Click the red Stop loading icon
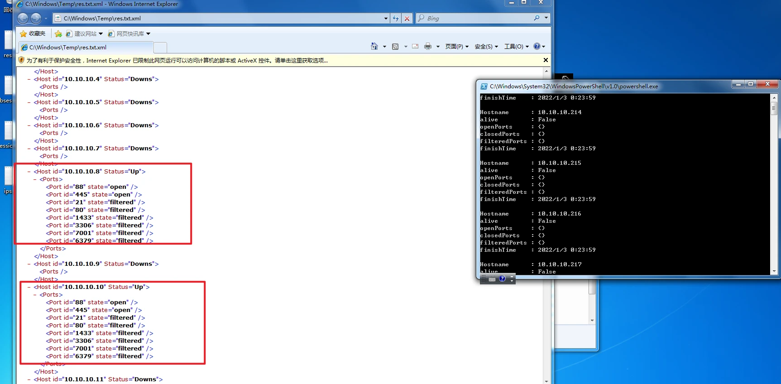The image size is (781, 384). coord(407,19)
